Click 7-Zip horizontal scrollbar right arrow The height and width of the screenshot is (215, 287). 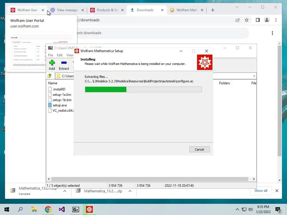point(254,179)
